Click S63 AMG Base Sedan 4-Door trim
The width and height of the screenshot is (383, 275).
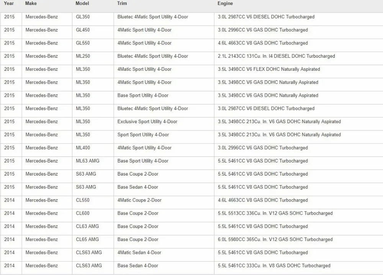[138, 187]
